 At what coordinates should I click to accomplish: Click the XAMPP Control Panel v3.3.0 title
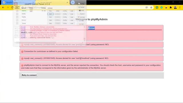(37, 4)
